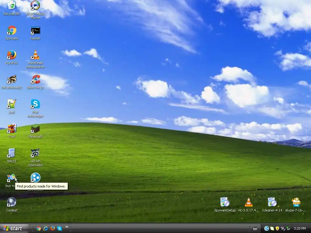
Task: Launch Firefox from the Quick Launch bar
Action: pos(53,228)
